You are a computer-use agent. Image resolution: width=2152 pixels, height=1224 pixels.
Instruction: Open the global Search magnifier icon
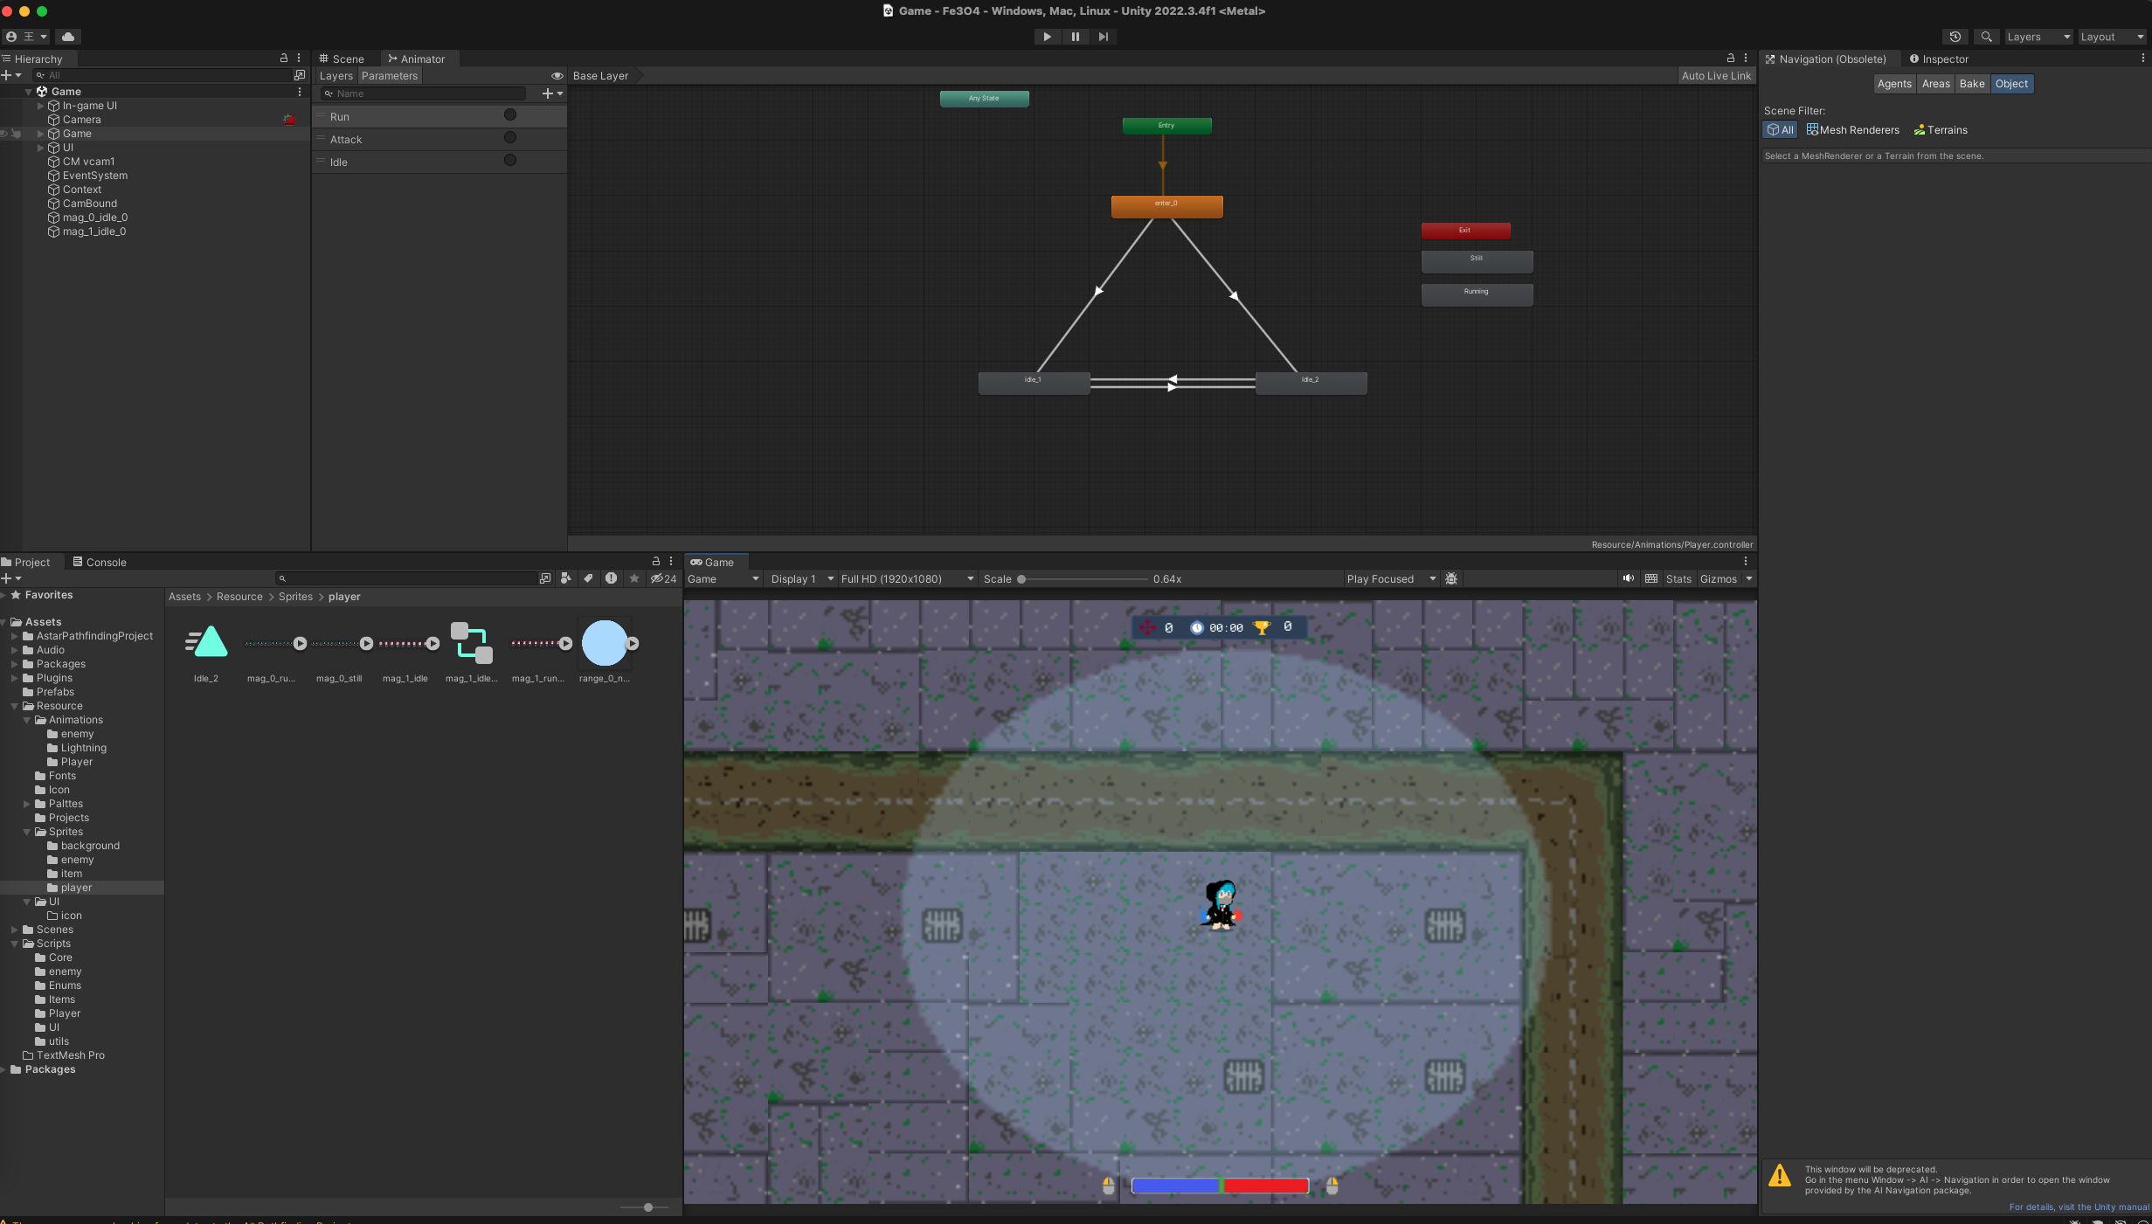[1986, 37]
